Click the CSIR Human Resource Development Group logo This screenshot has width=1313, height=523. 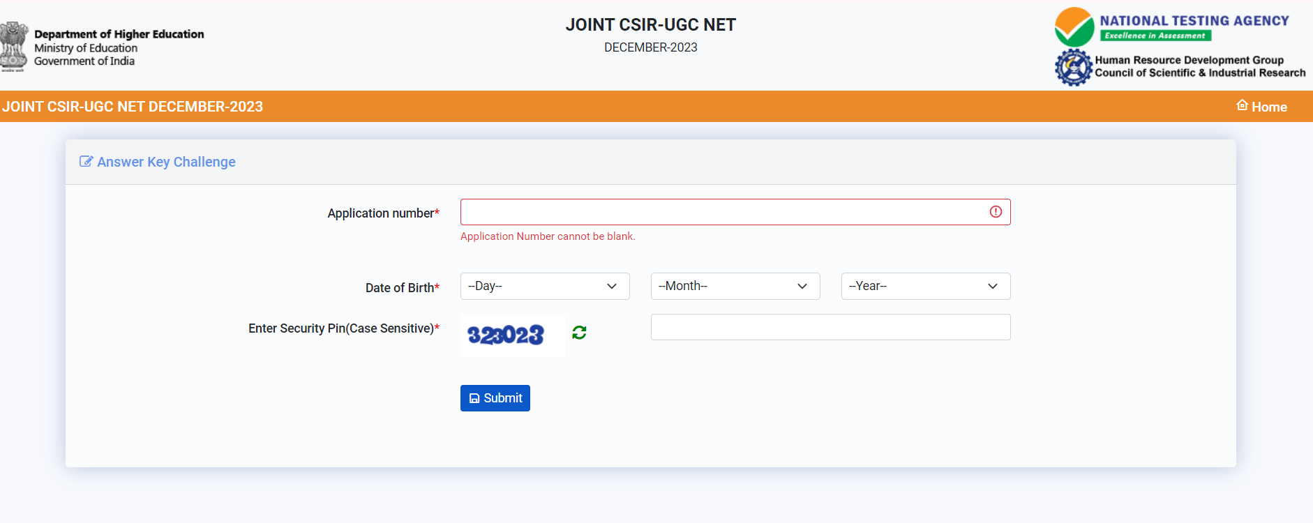[x=1180, y=67]
